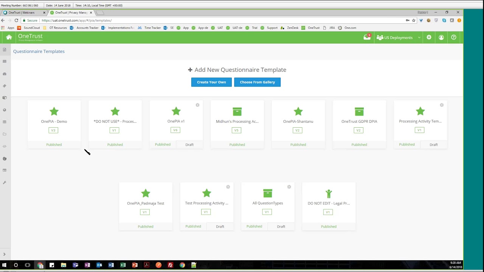
Task: Switch to Published tab on OnePIA v1
Action: point(163,145)
